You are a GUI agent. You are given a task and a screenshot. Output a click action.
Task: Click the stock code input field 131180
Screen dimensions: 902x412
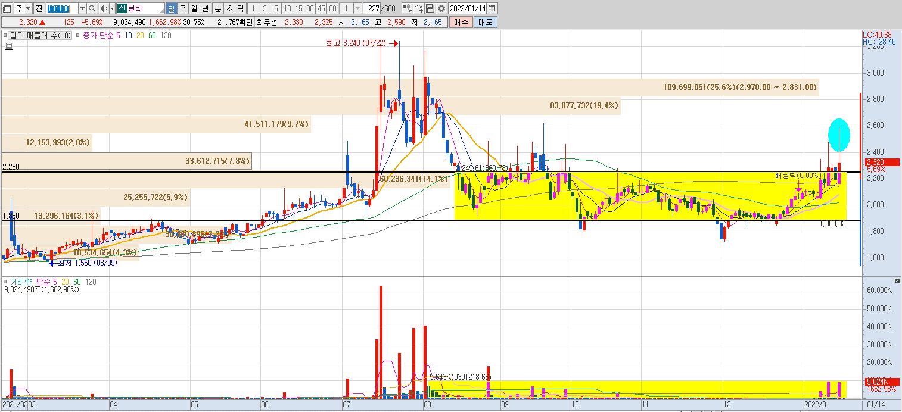click(x=62, y=8)
